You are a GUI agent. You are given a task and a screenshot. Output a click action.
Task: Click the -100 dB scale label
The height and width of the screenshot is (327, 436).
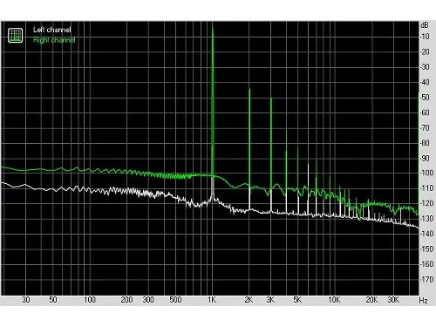point(426,173)
